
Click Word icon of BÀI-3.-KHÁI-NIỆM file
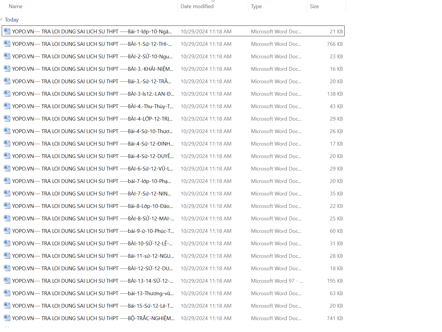(x=7, y=69)
